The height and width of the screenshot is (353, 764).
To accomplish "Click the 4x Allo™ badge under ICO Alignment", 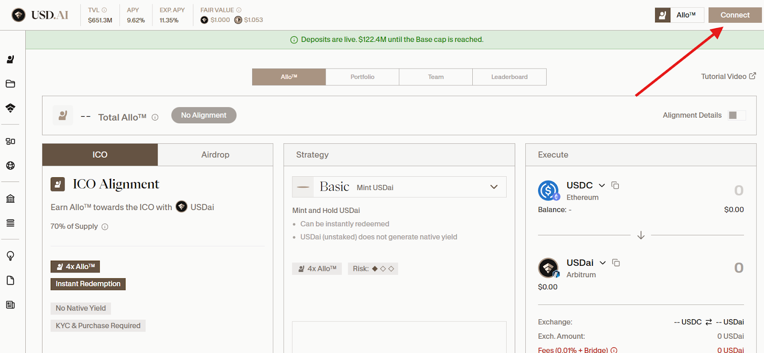I will pyautogui.click(x=75, y=267).
